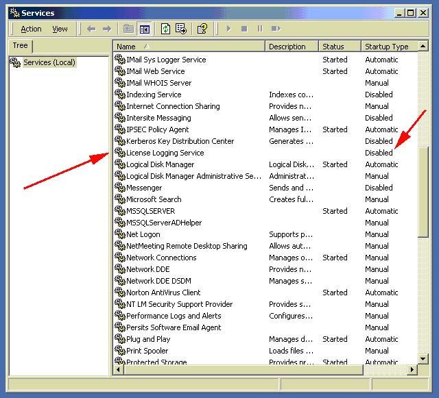Select Performance Logs and Alerts service
Image resolution: width=439 pixels, height=398 pixels.
(174, 316)
